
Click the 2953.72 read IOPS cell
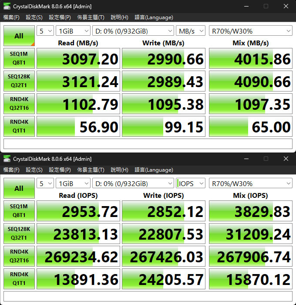coord(78,211)
